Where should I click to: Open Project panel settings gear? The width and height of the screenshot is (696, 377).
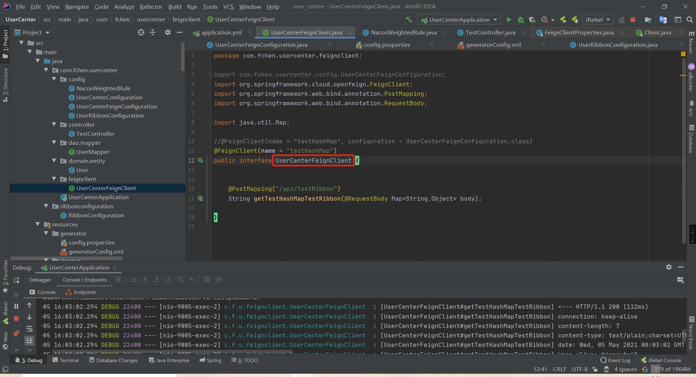tap(167, 32)
